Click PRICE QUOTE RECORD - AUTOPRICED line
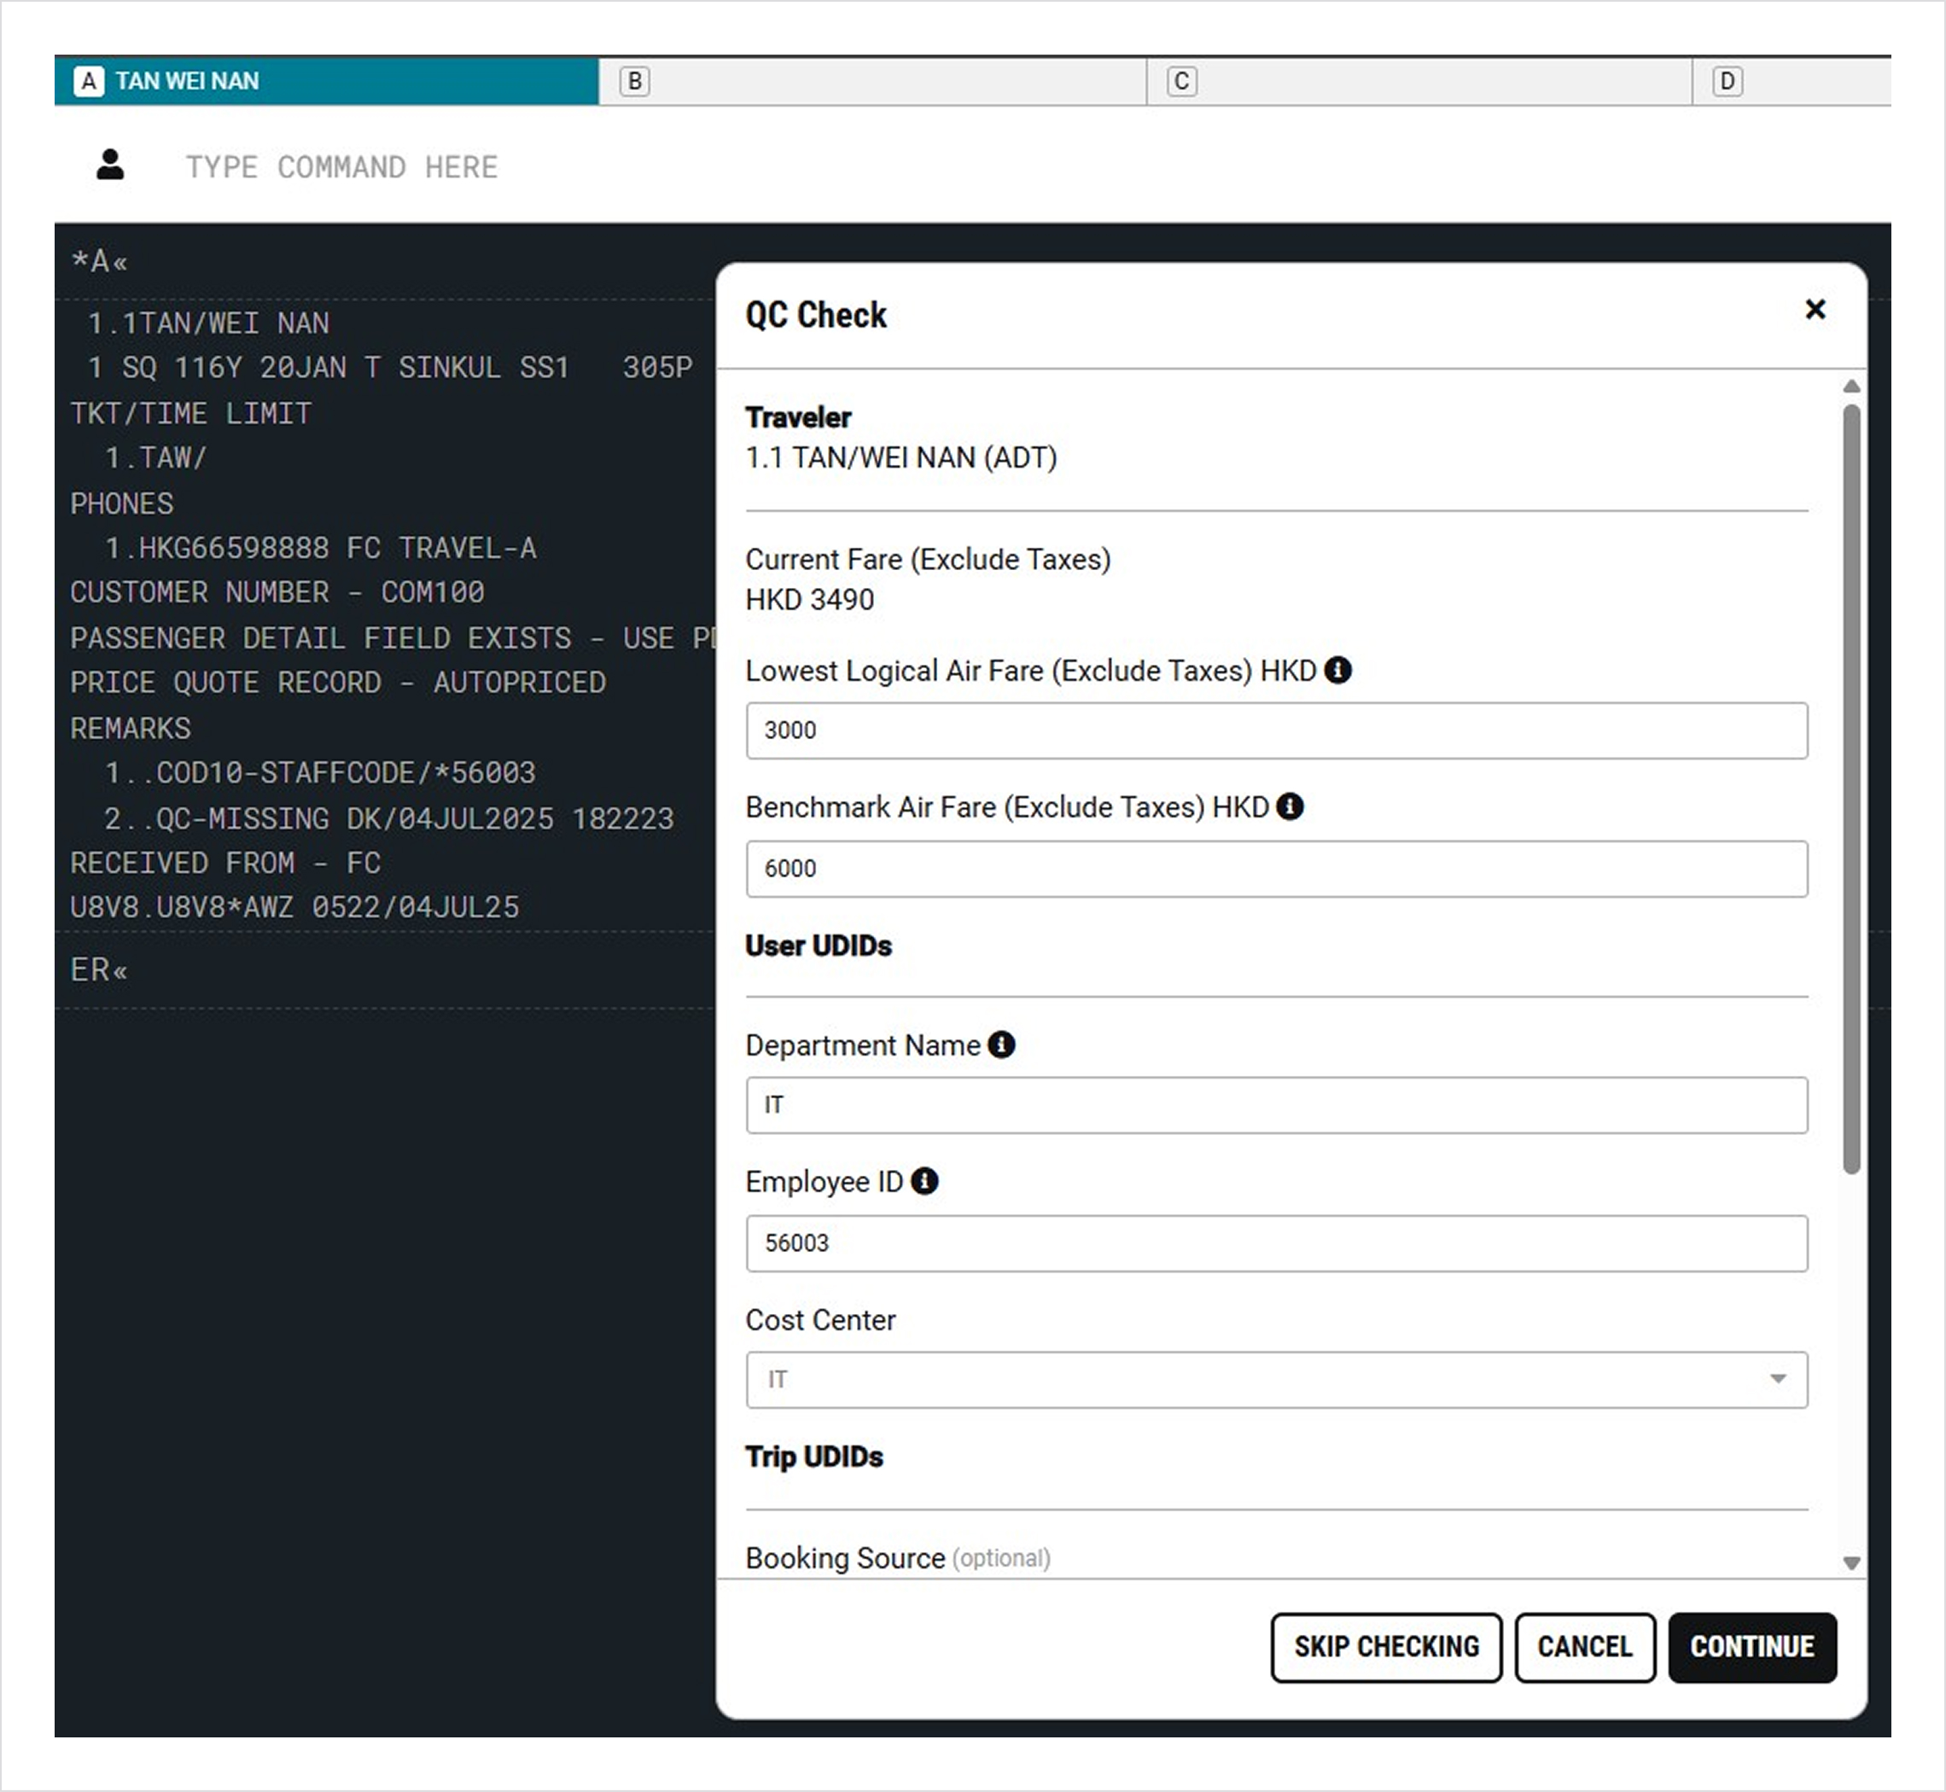Viewport: 1946px width, 1792px height. [x=339, y=683]
